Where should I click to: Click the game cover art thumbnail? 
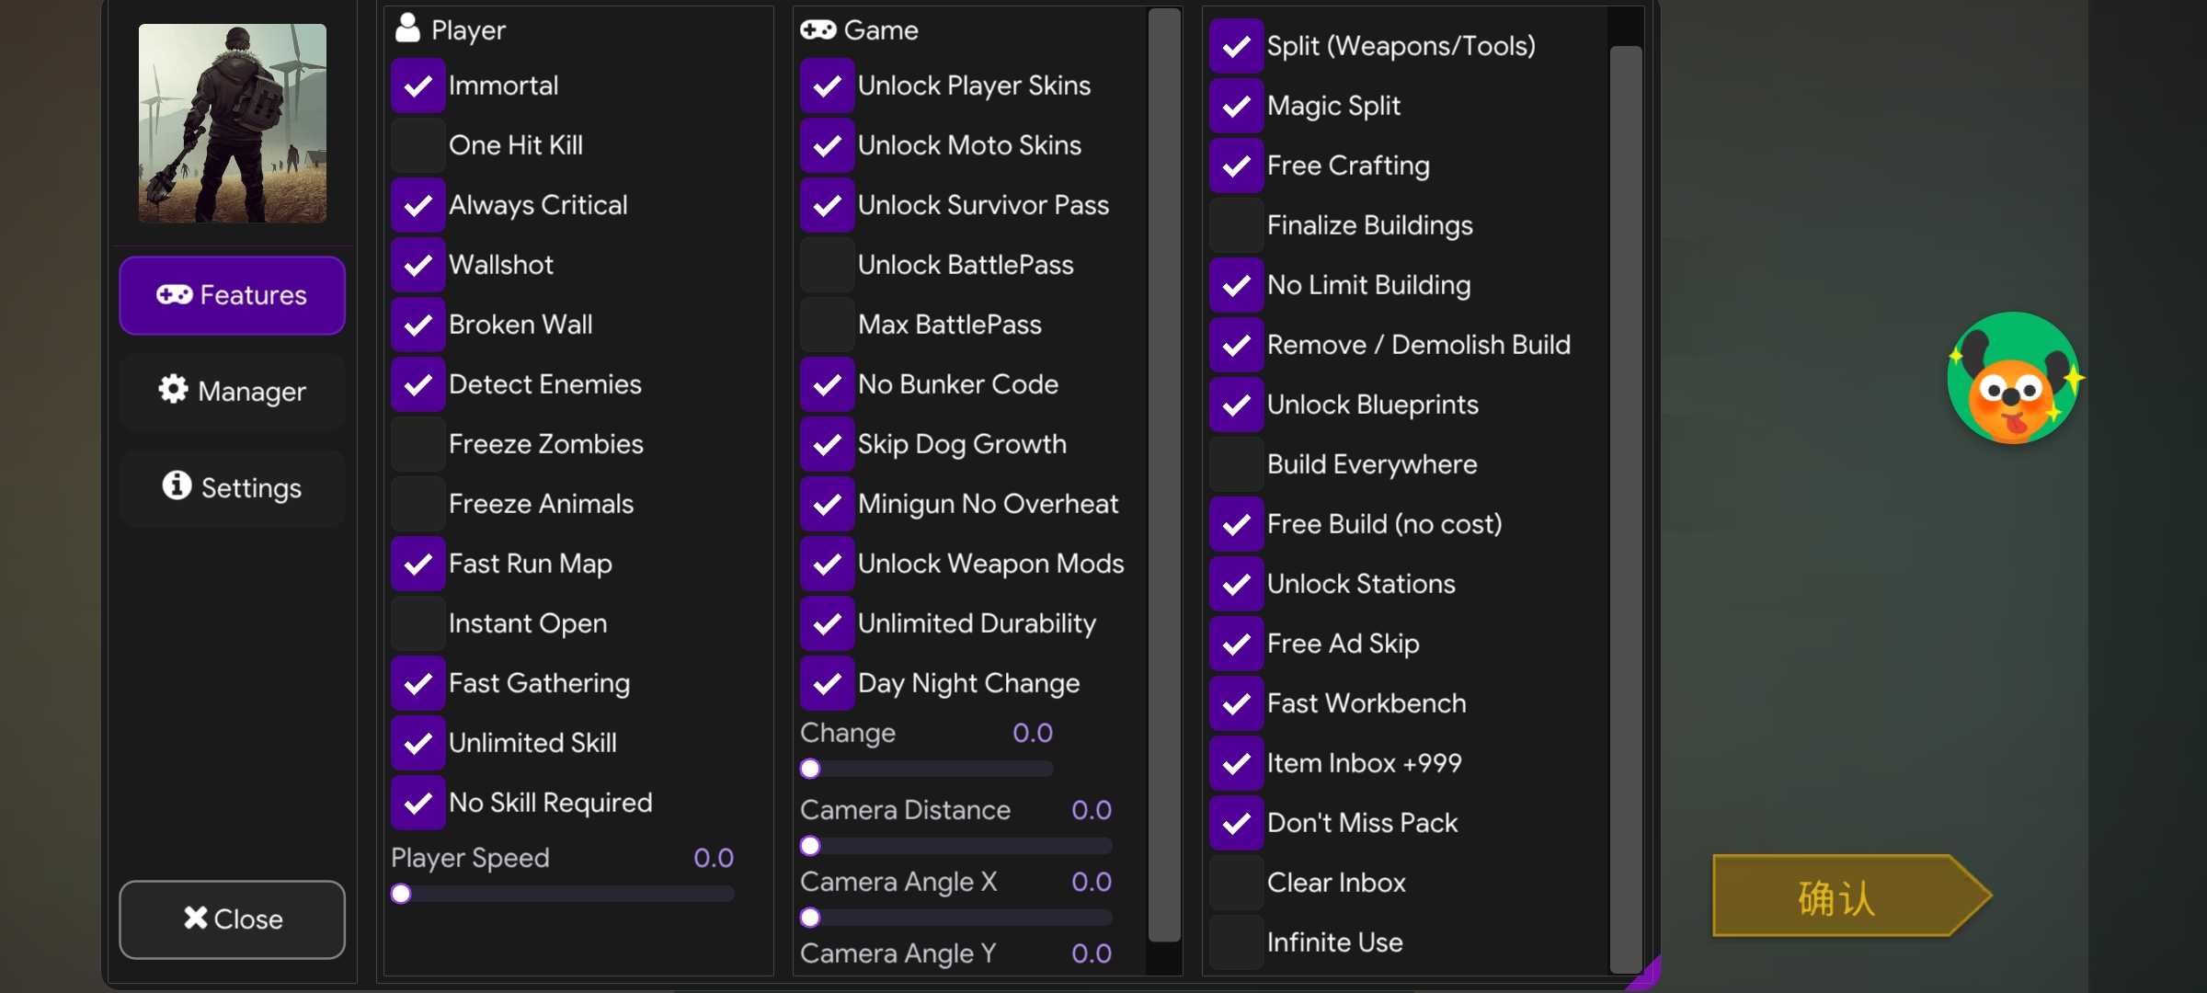[x=233, y=123]
